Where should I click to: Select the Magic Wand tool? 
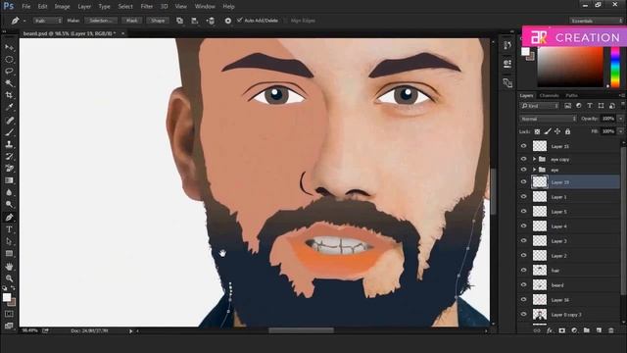[x=9, y=83]
